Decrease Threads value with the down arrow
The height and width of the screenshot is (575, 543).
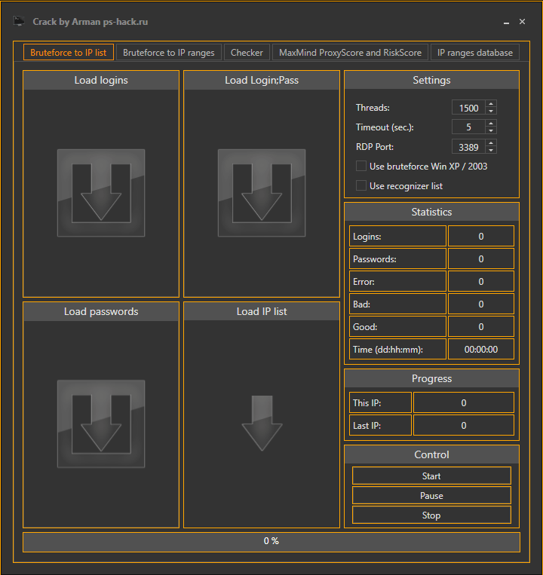click(x=491, y=112)
